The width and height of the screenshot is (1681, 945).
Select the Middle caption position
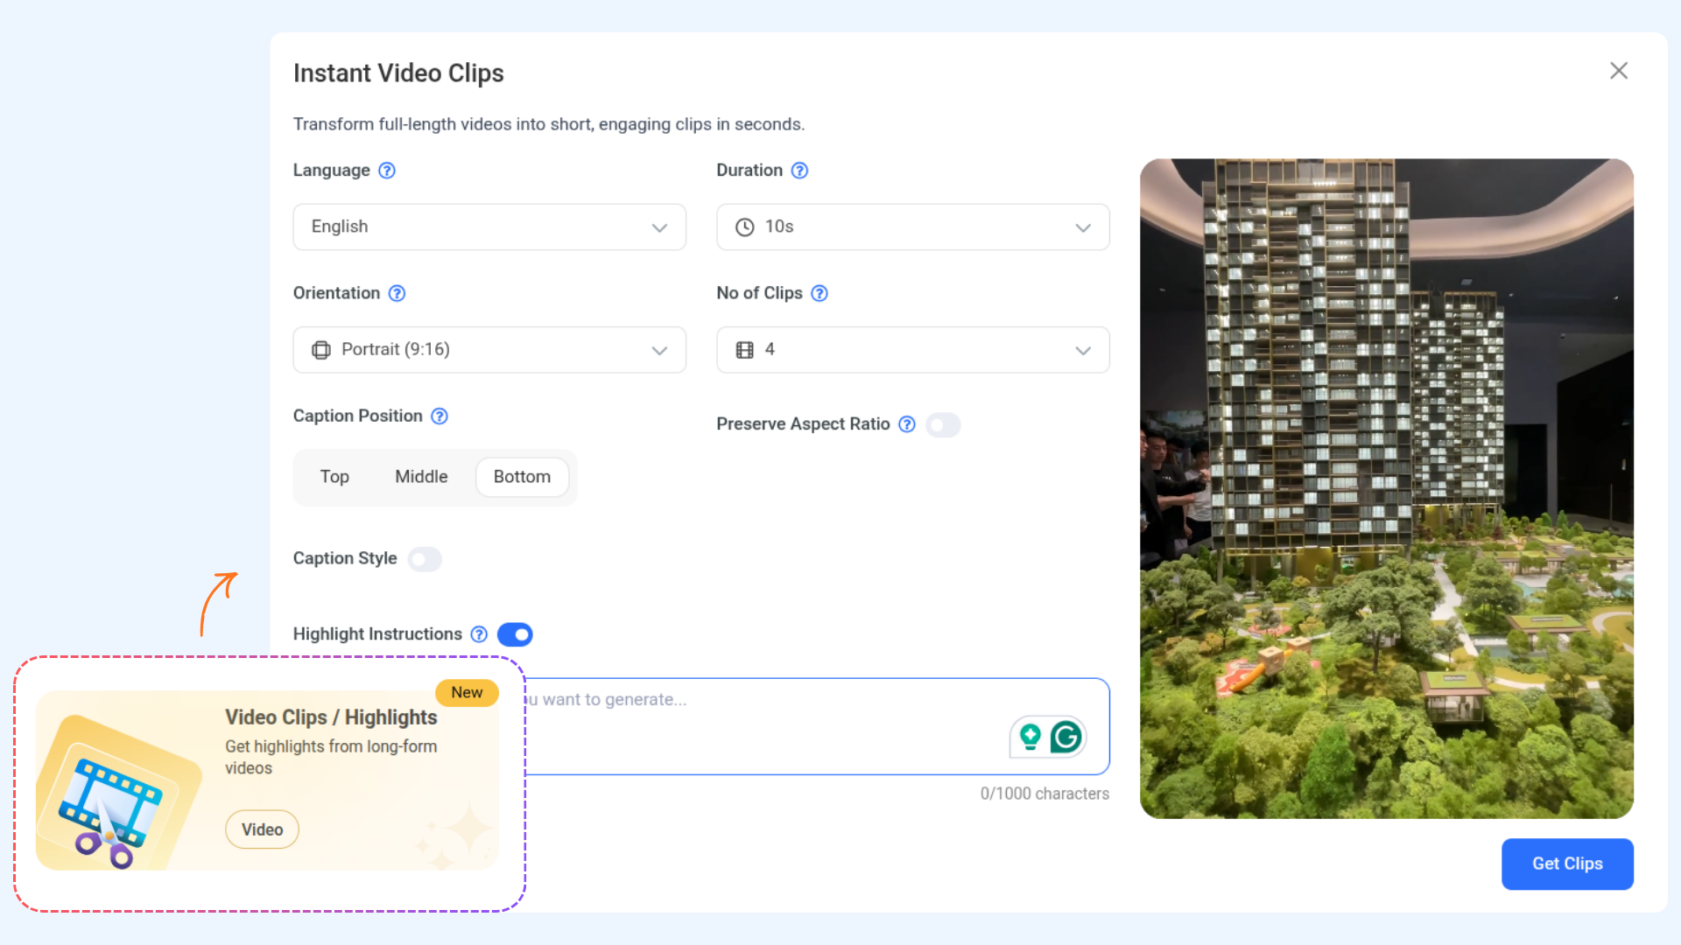(421, 477)
